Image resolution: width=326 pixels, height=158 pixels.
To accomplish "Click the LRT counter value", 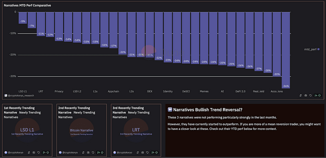I will point(136,130).
